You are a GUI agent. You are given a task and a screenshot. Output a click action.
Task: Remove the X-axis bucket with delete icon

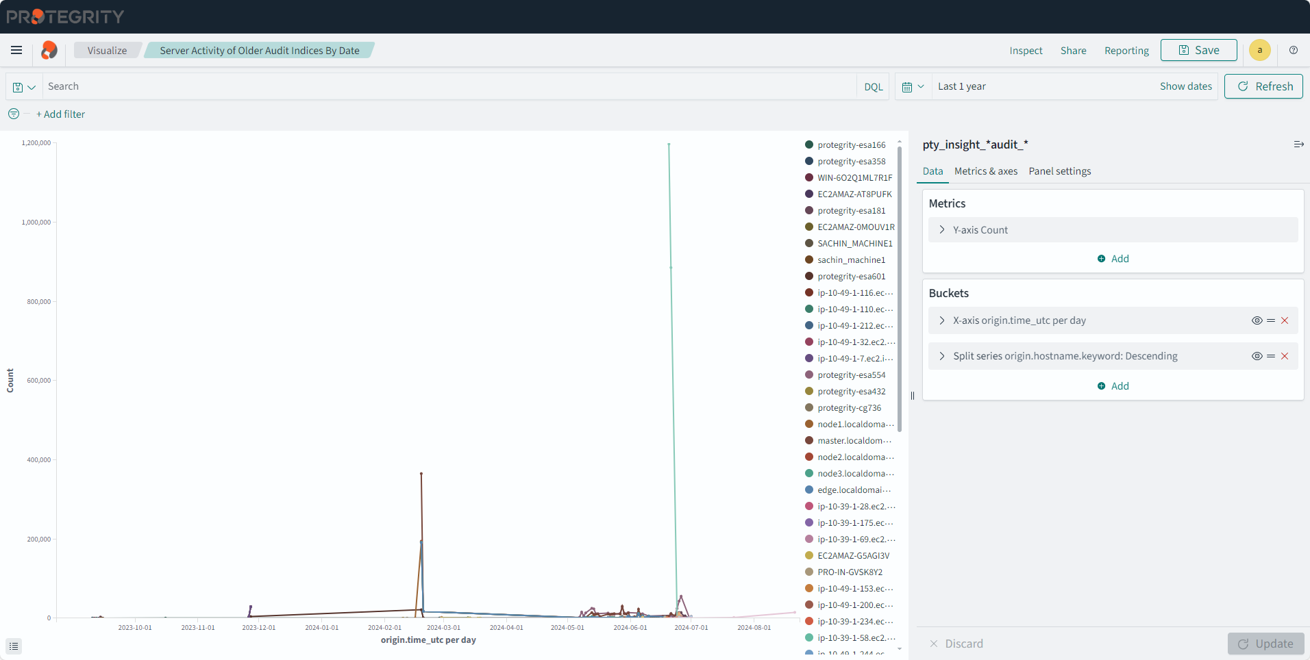[x=1285, y=320]
